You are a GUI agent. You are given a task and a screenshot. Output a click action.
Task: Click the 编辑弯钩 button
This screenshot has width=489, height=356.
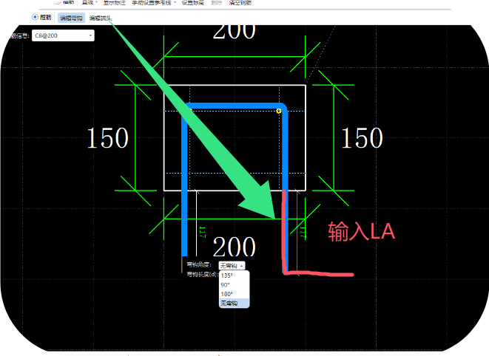(x=72, y=18)
